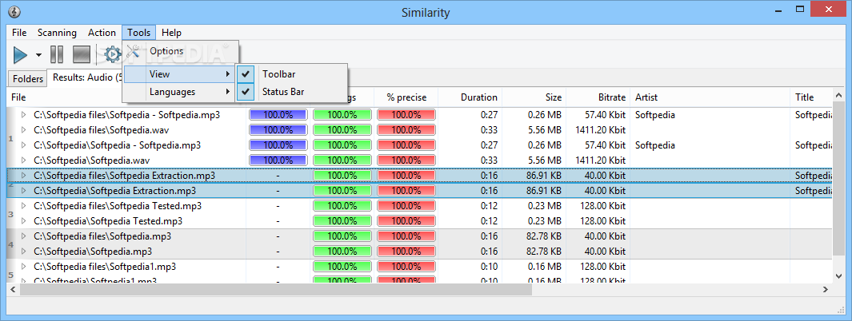
Task: Select file C:\Softpedia files\Softpedia1.mp3
Action: click(x=105, y=267)
